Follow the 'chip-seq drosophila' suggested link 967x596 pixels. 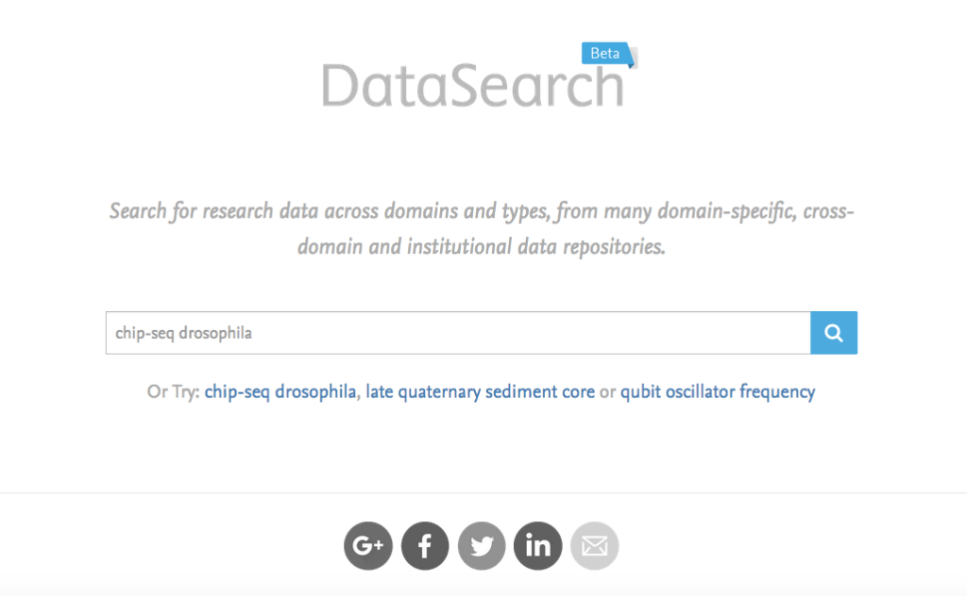click(x=278, y=391)
